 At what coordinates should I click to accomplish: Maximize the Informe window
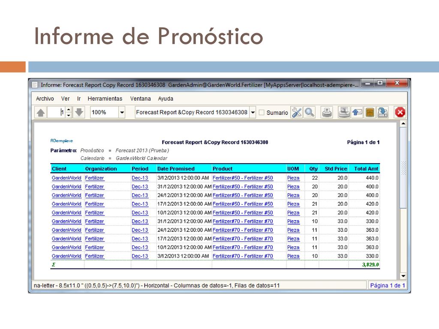(380, 83)
